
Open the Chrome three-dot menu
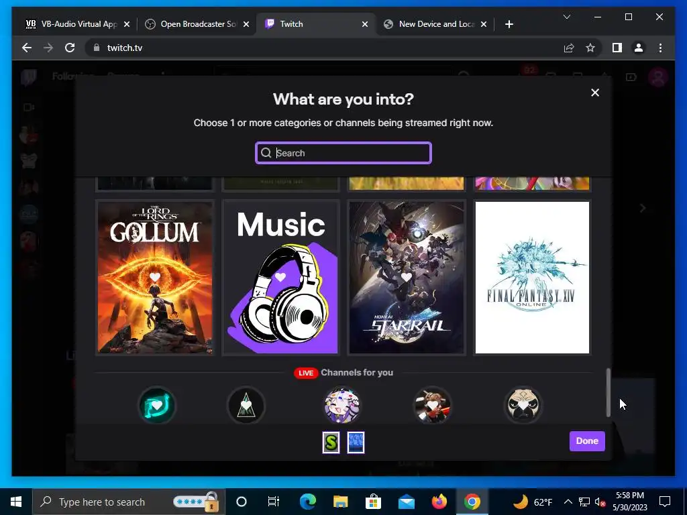point(660,48)
